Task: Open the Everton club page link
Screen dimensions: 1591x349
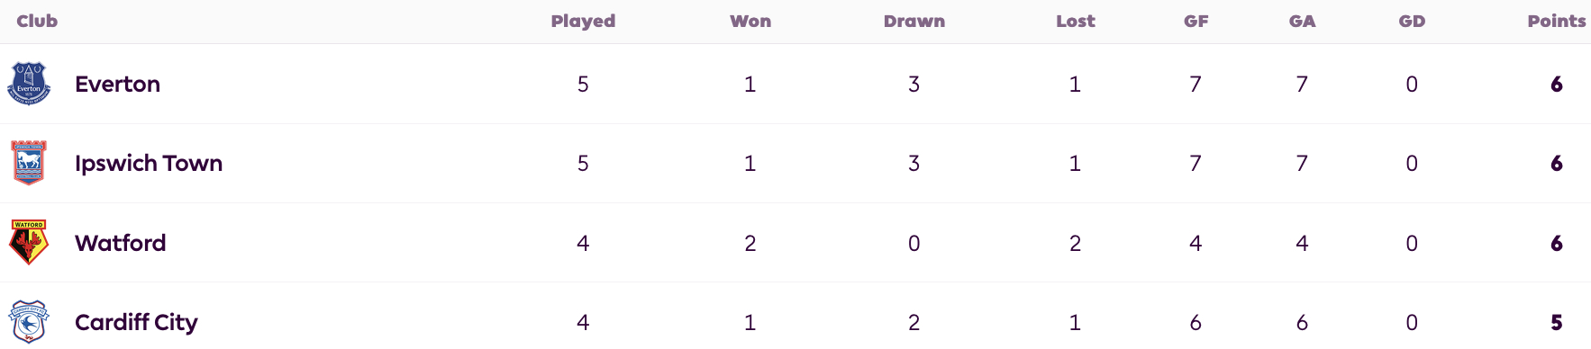Action: click(x=117, y=84)
